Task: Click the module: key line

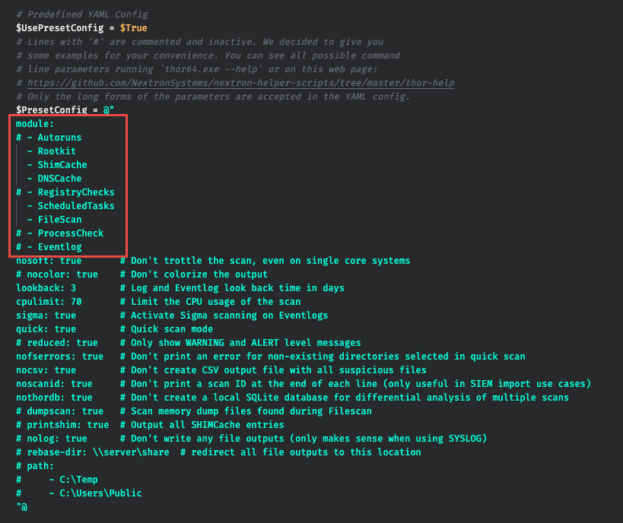Action: click(x=35, y=123)
